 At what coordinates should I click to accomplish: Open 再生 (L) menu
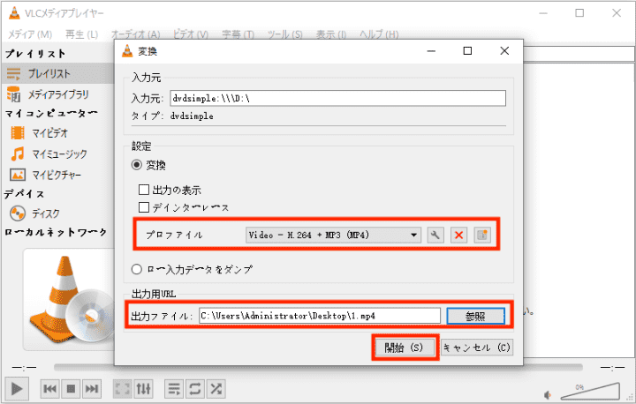(x=81, y=34)
